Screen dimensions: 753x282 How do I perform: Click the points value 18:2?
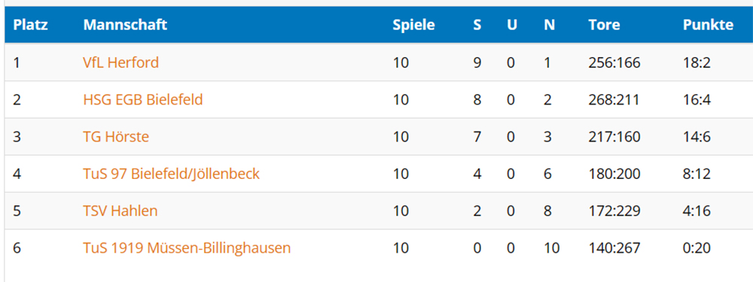click(697, 63)
